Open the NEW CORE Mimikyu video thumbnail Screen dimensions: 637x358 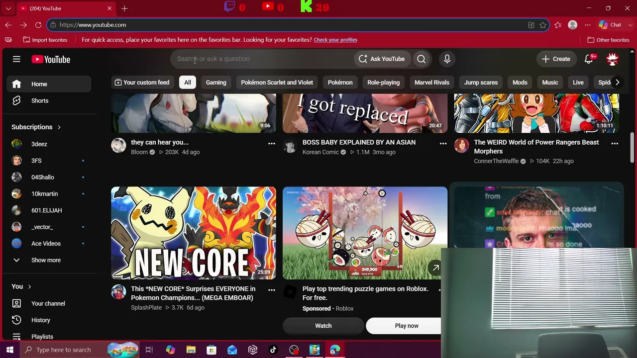[x=194, y=233]
